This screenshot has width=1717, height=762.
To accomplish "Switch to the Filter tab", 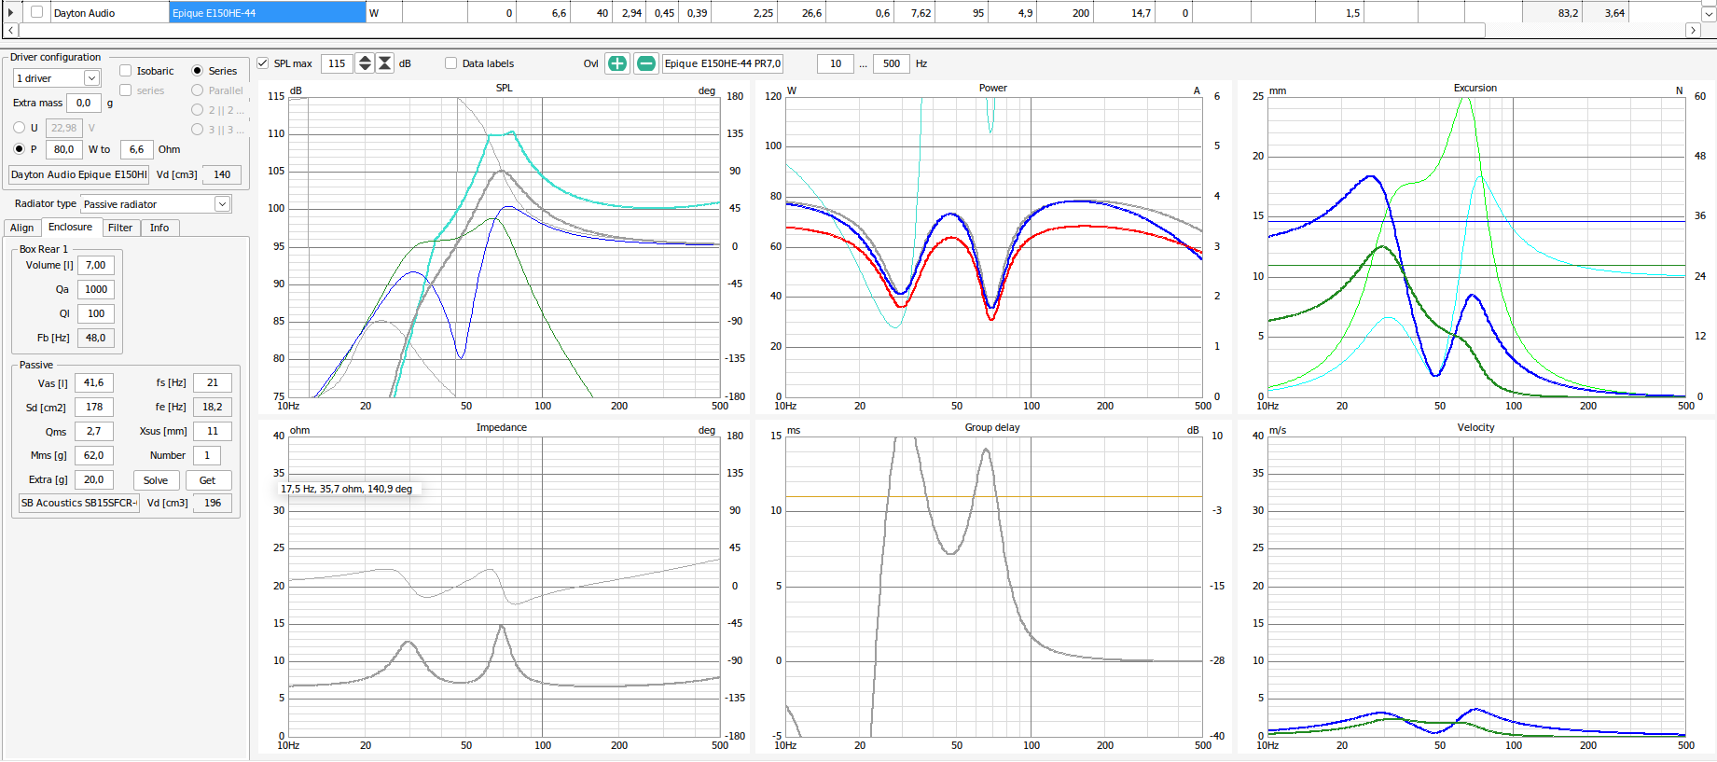I will pyautogui.click(x=120, y=228).
